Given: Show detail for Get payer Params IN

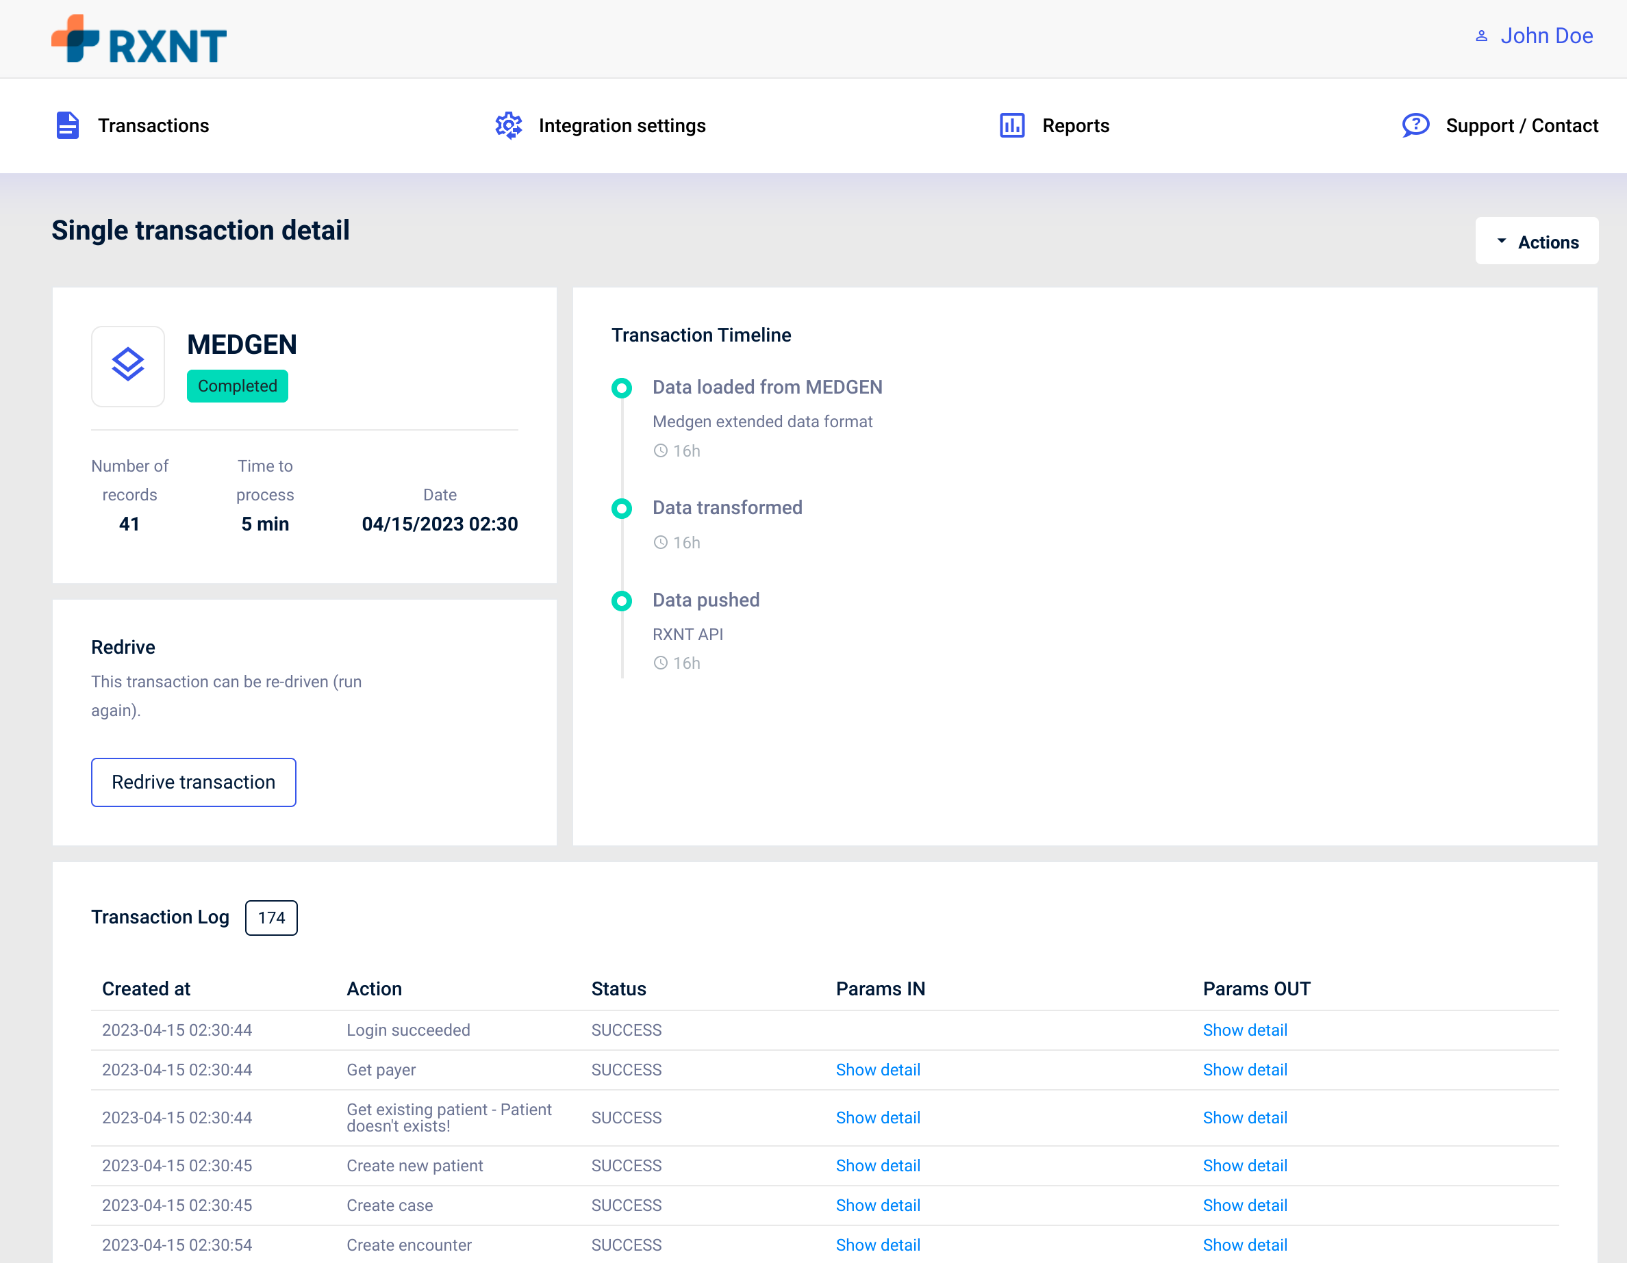Looking at the screenshot, I should (879, 1069).
